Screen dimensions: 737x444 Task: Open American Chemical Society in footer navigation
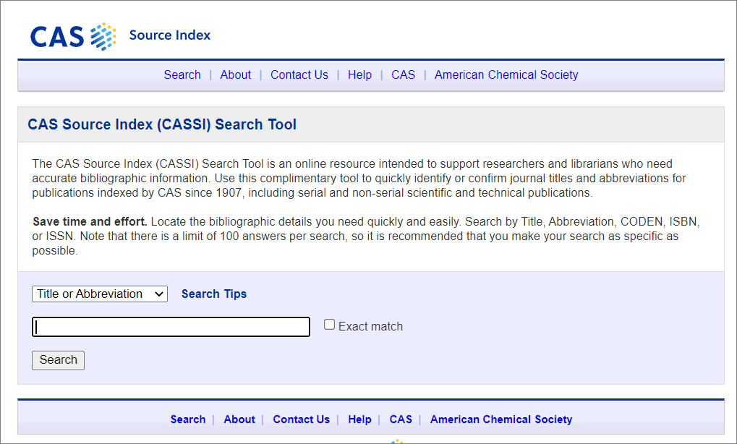(501, 419)
